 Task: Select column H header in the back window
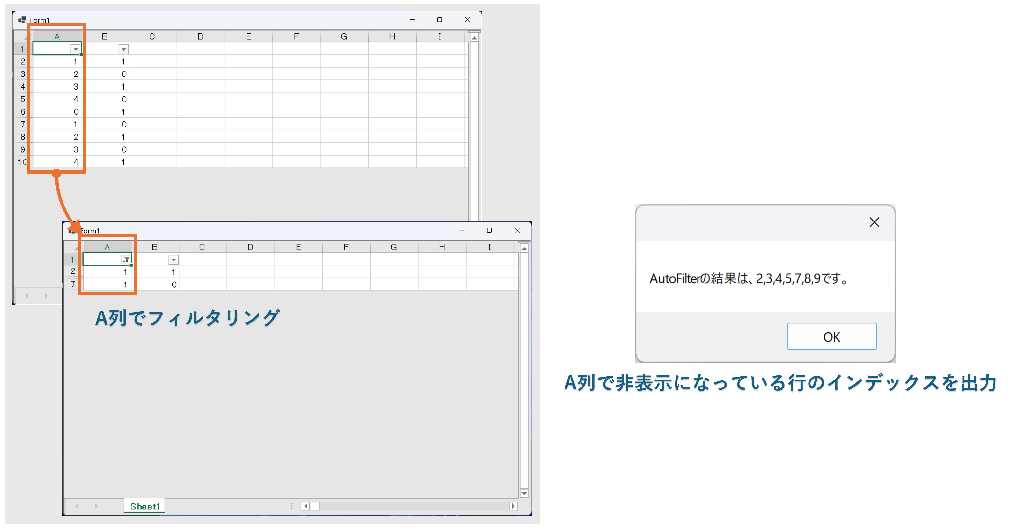[x=392, y=37]
